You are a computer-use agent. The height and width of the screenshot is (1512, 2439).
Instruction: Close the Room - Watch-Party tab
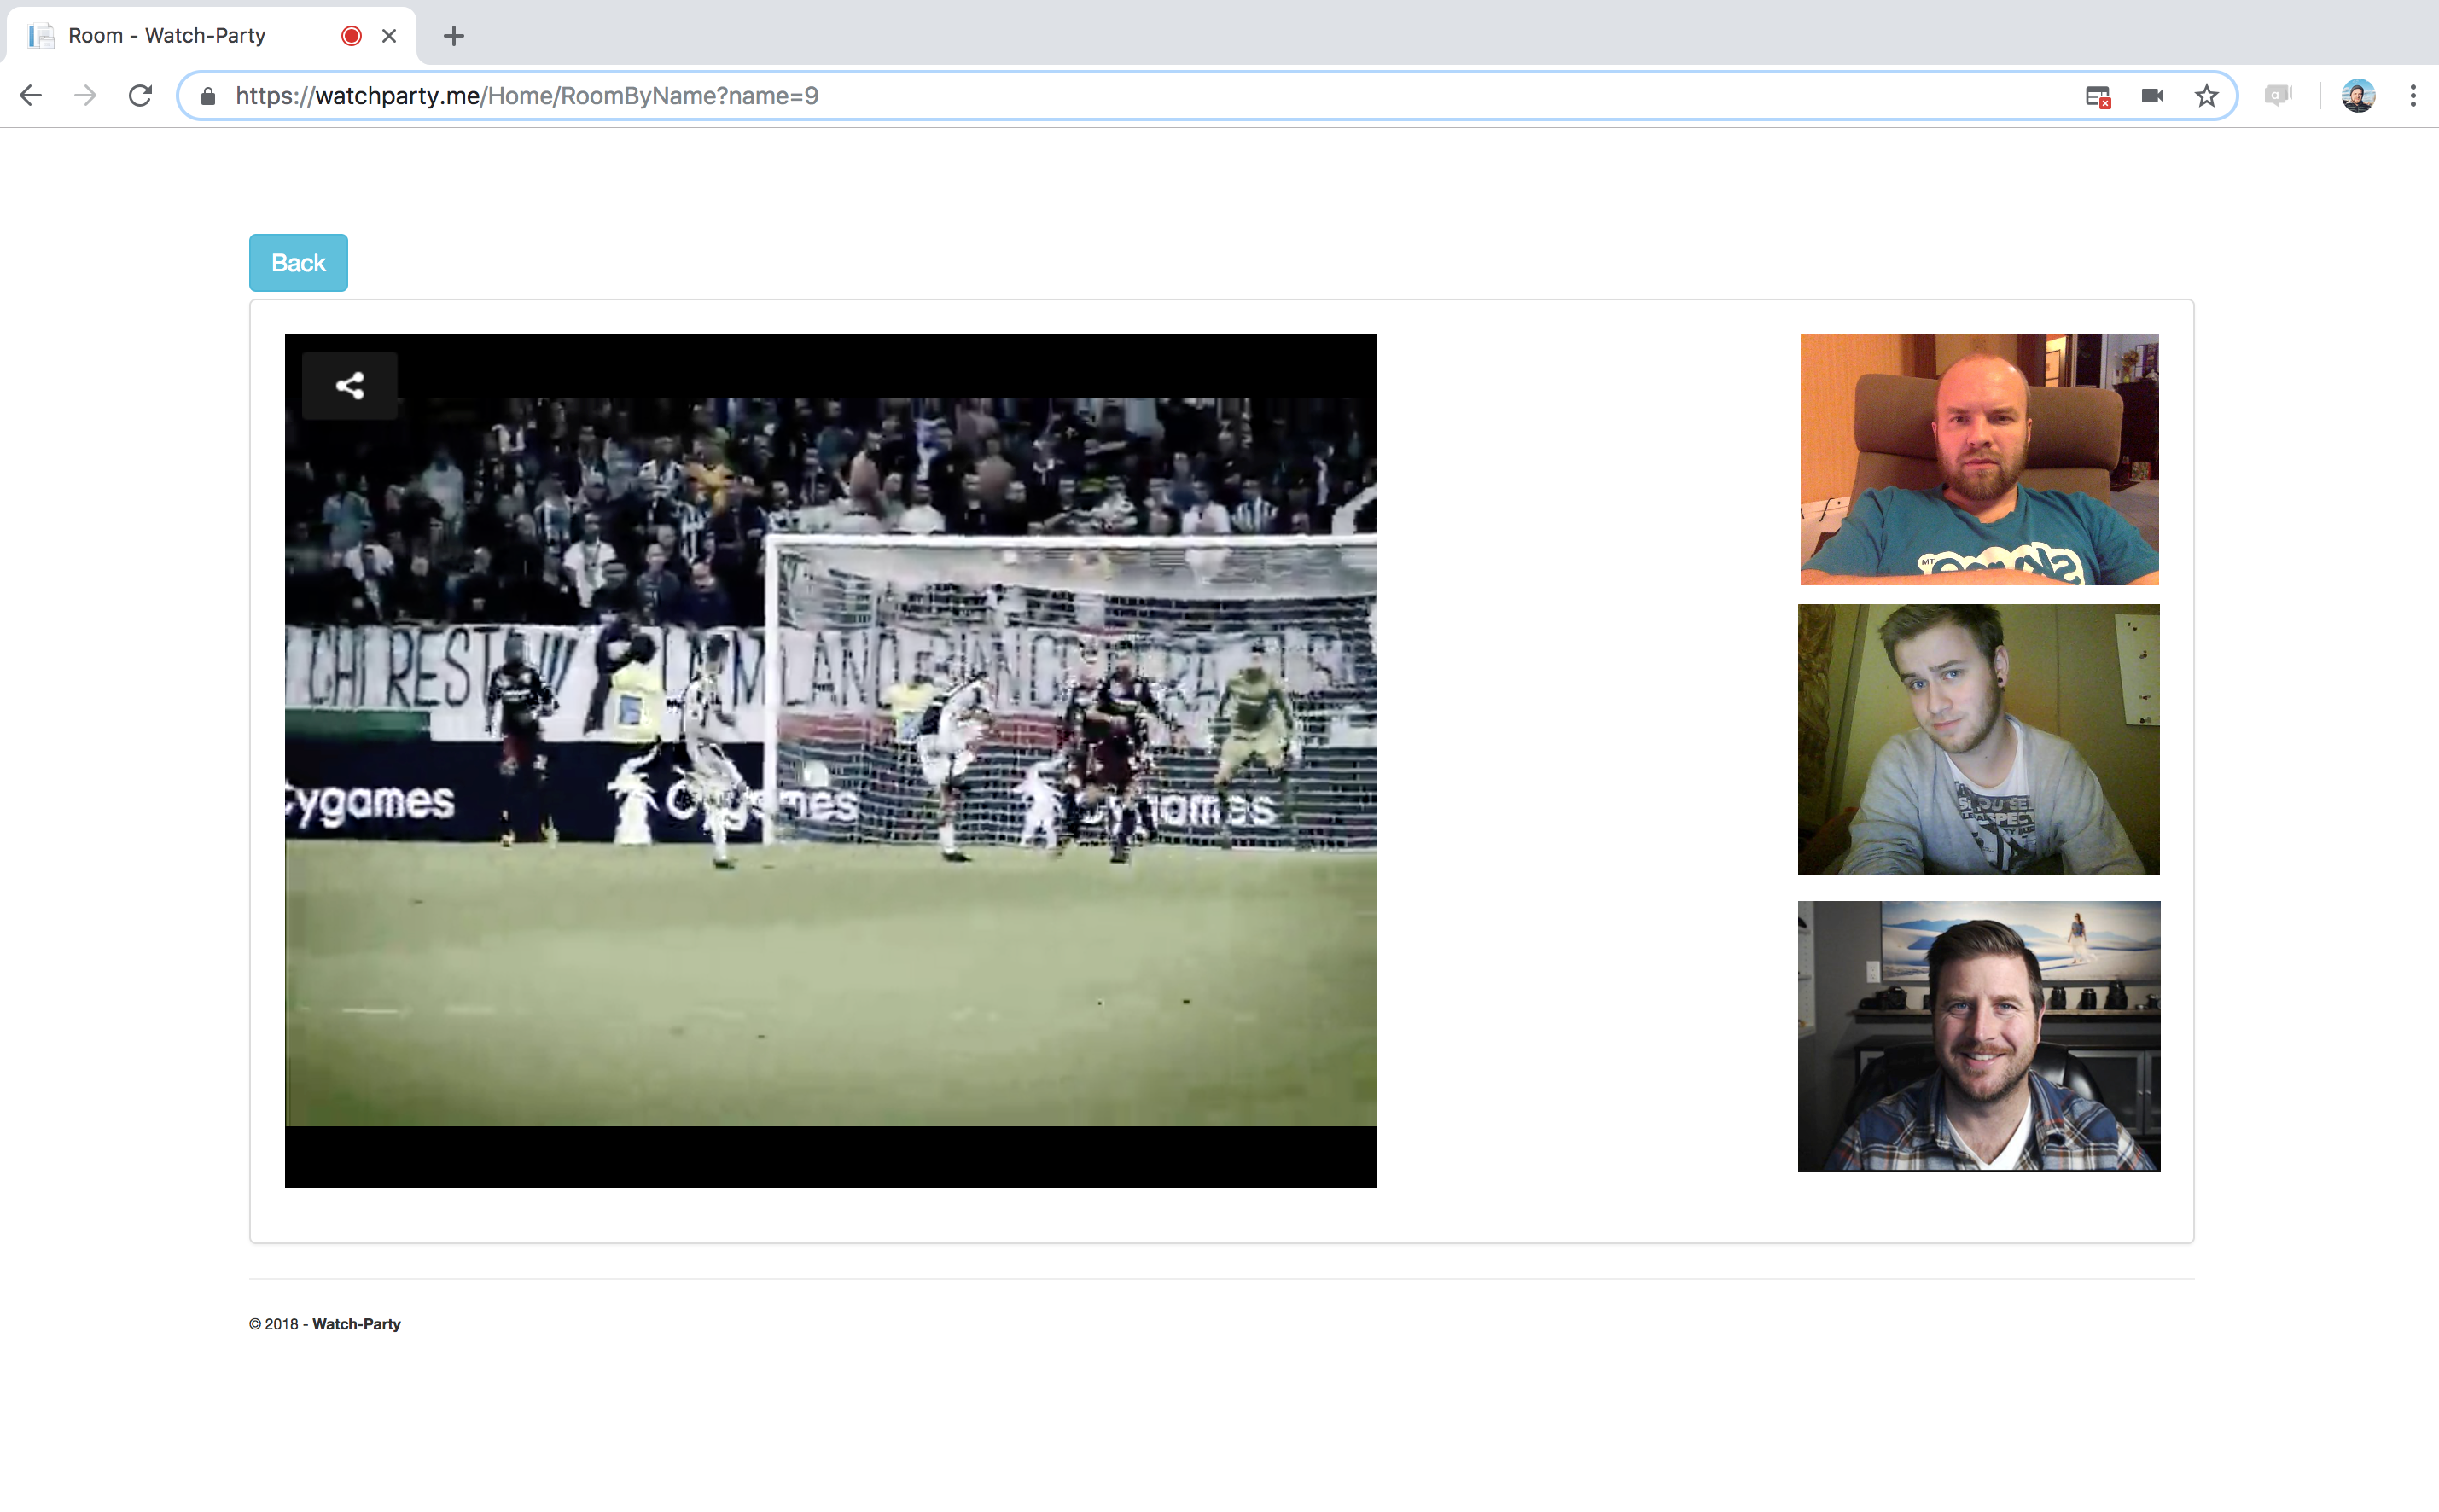(389, 36)
